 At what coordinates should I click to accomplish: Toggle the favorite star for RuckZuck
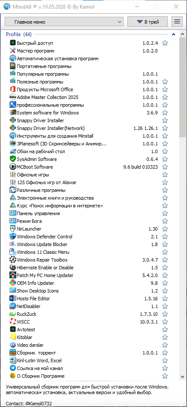[165, 314]
